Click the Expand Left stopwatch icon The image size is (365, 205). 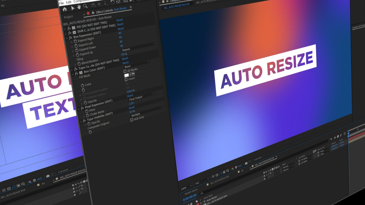click(76, 46)
